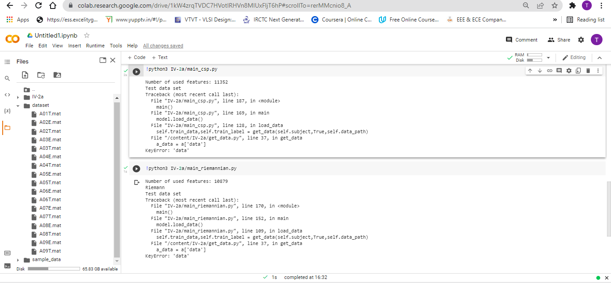Move the cell up using toolbar arrow
Screen dimensions: 611x283
530,70
